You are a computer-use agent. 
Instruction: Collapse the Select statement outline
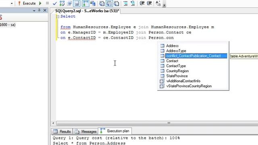coord(58,17)
